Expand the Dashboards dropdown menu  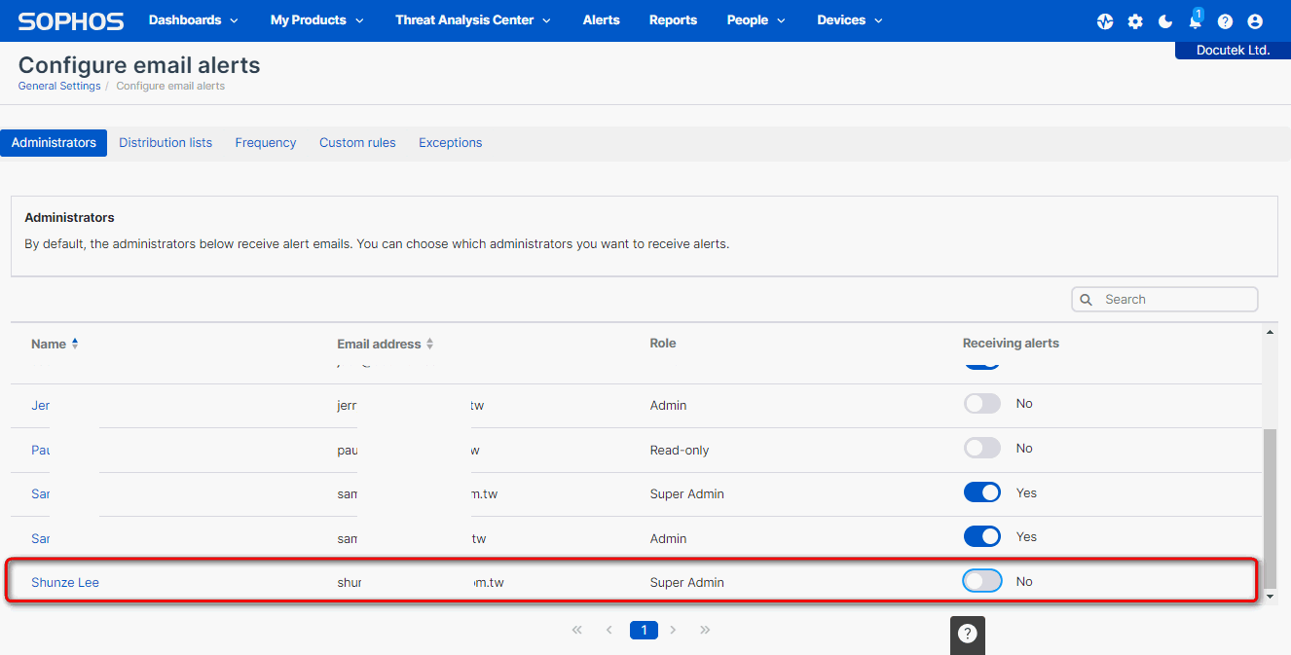(x=193, y=20)
